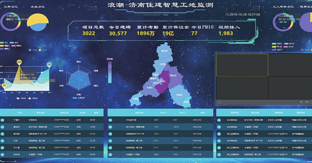The image size is (312, 163).
Task: Select 商河县 region on the Jinan map
Action: pos(165,51)
